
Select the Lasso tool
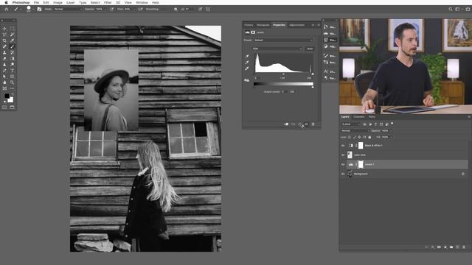click(4, 35)
